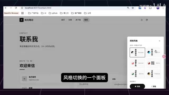Click the 联系我 page heading
This screenshot has width=169, height=95.
click(29, 39)
